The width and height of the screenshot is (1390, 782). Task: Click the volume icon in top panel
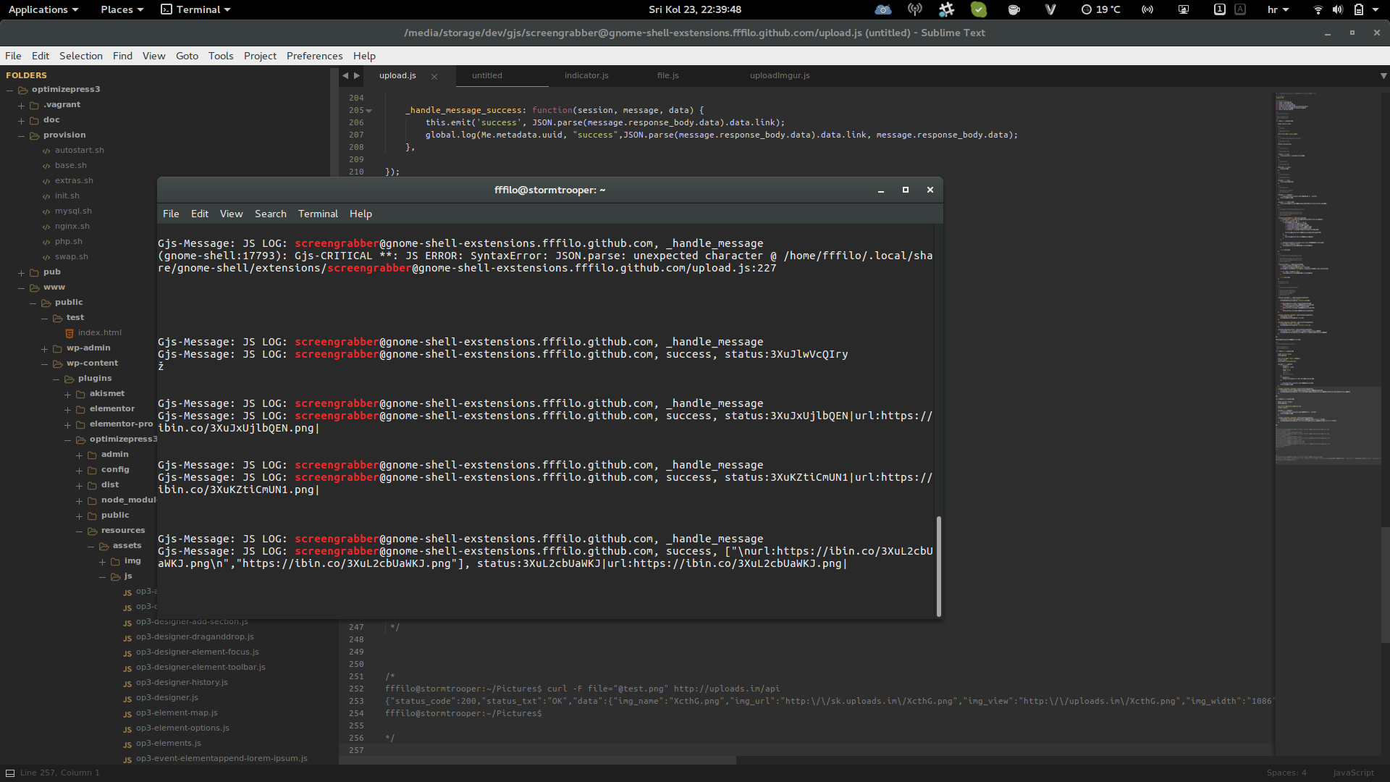(1338, 9)
